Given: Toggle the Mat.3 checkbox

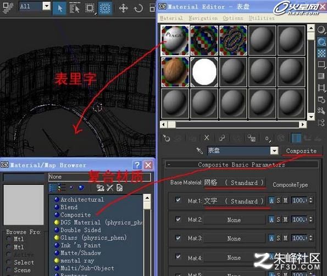Looking at the screenshot, I should [x=178, y=238].
